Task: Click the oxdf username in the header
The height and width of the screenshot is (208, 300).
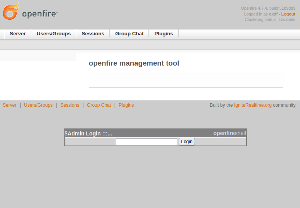Action: 273,14
